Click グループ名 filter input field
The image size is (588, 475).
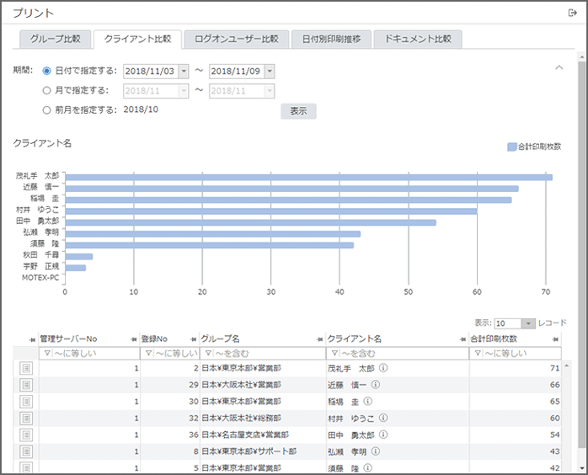pos(263,353)
